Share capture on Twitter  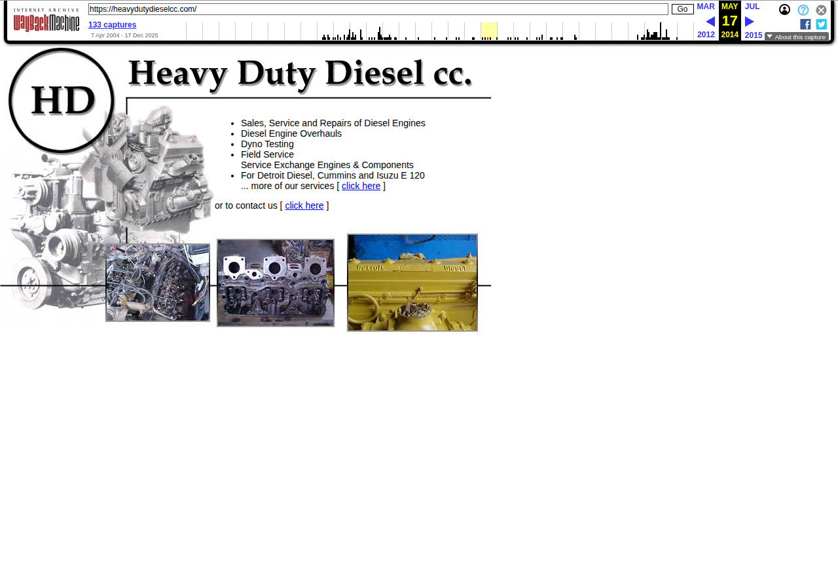pos(821,24)
